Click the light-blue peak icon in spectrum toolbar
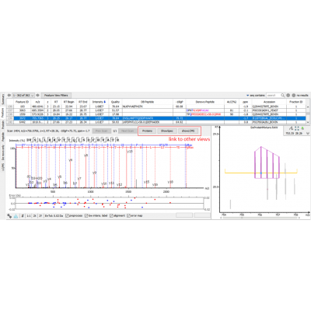The image size is (311, 311). (16, 215)
